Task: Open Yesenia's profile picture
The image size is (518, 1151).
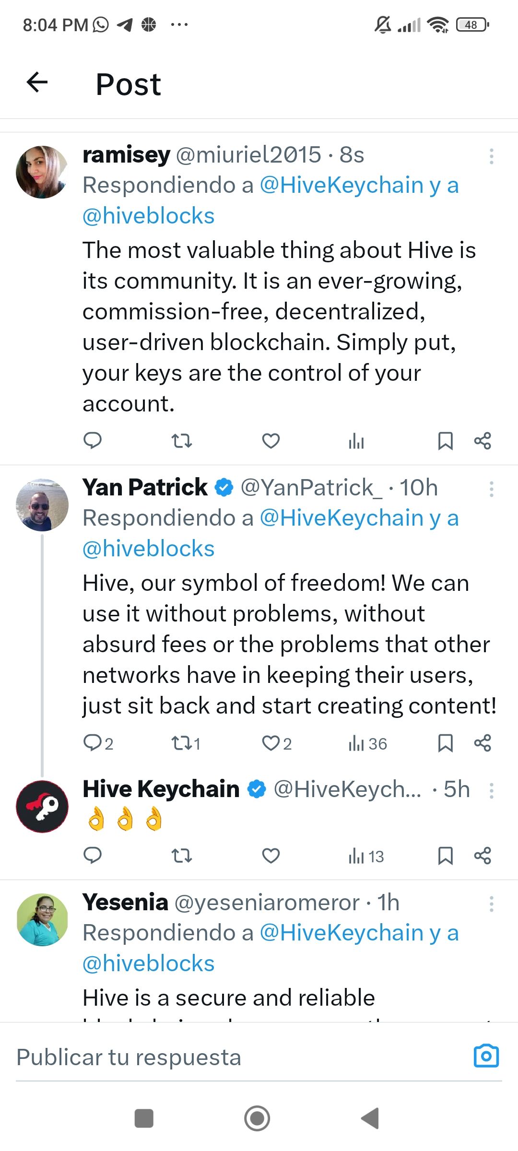Action: point(42,920)
